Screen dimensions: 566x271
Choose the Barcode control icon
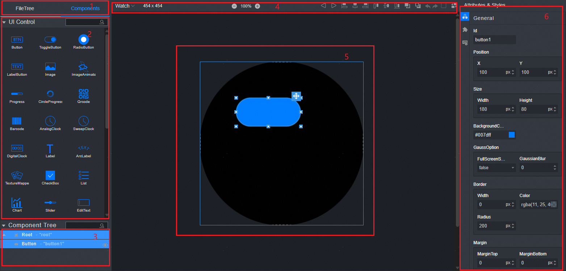point(17,121)
